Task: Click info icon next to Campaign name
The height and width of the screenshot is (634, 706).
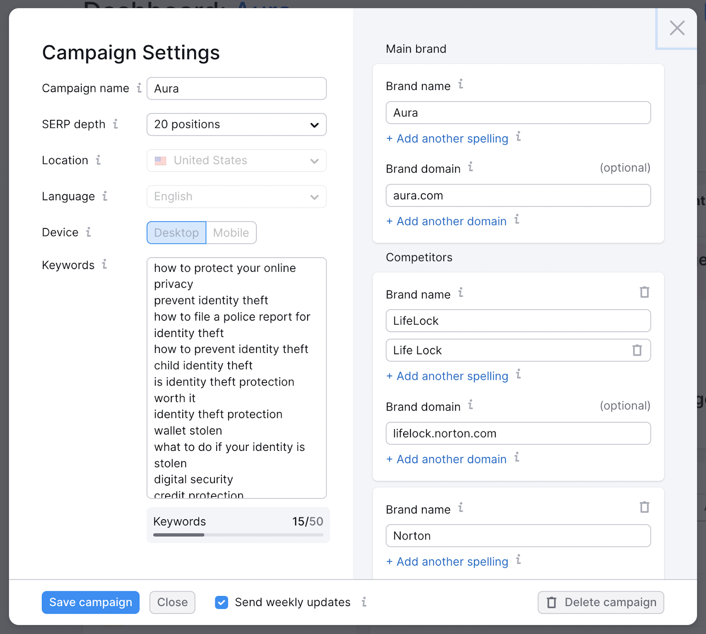Action: [139, 88]
